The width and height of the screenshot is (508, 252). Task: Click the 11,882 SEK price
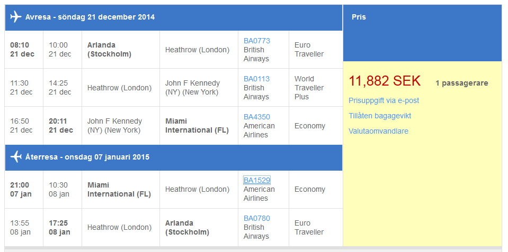click(385, 81)
